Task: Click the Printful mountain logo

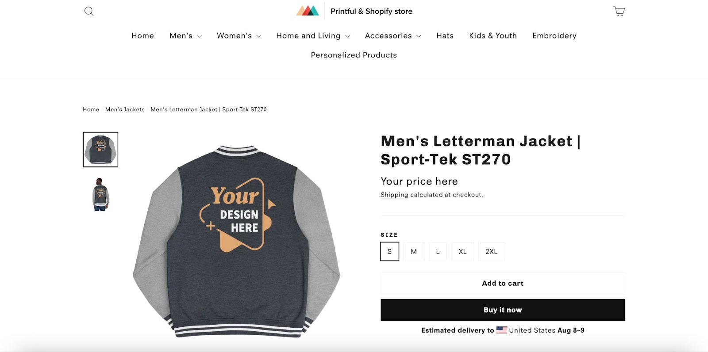Action: (308, 11)
